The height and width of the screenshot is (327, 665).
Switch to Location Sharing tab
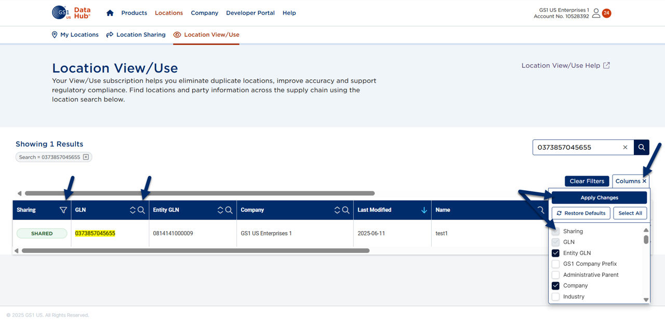pos(136,35)
